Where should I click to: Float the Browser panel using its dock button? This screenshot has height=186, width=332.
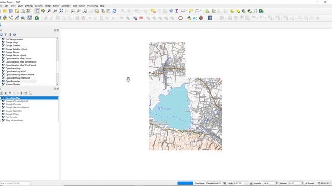[x=55, y=30]
